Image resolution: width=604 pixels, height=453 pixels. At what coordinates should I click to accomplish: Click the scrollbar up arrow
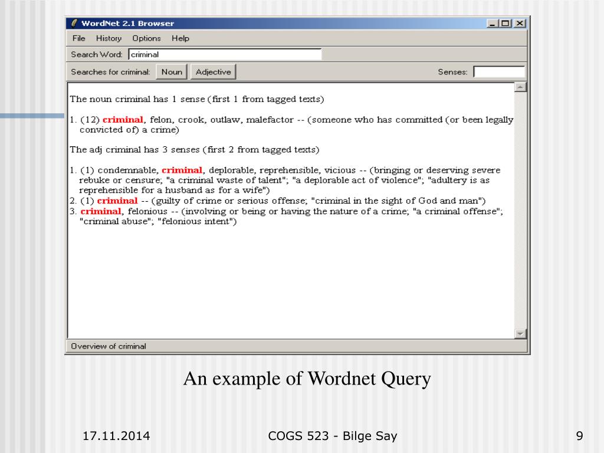(x=520, y=87)
